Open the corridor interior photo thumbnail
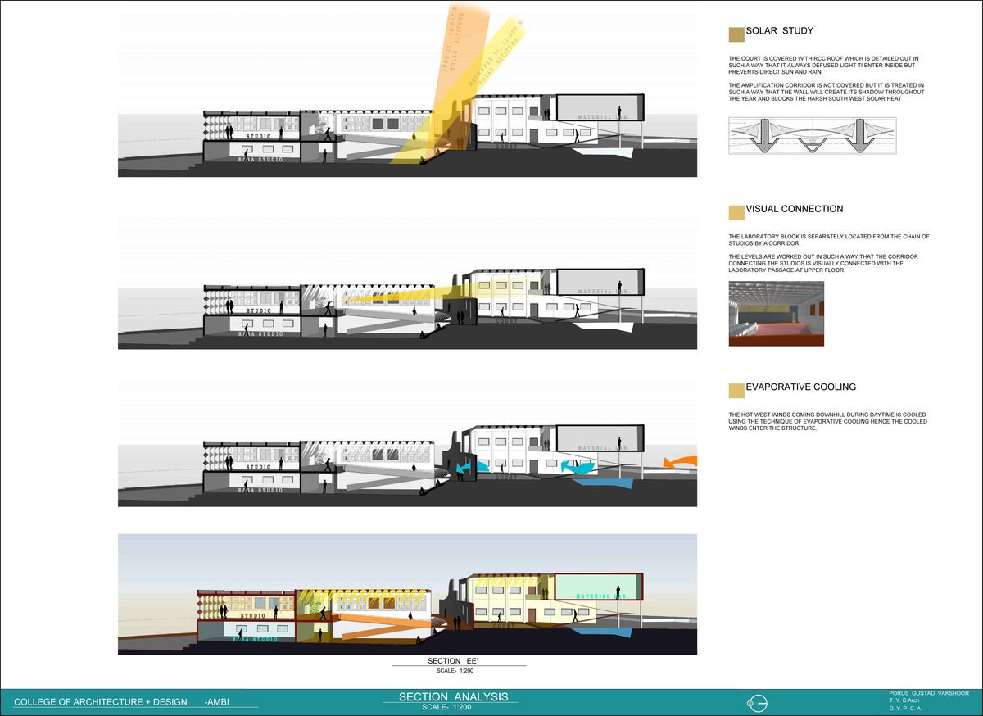The image size is (983, 716). click(775, 314)
